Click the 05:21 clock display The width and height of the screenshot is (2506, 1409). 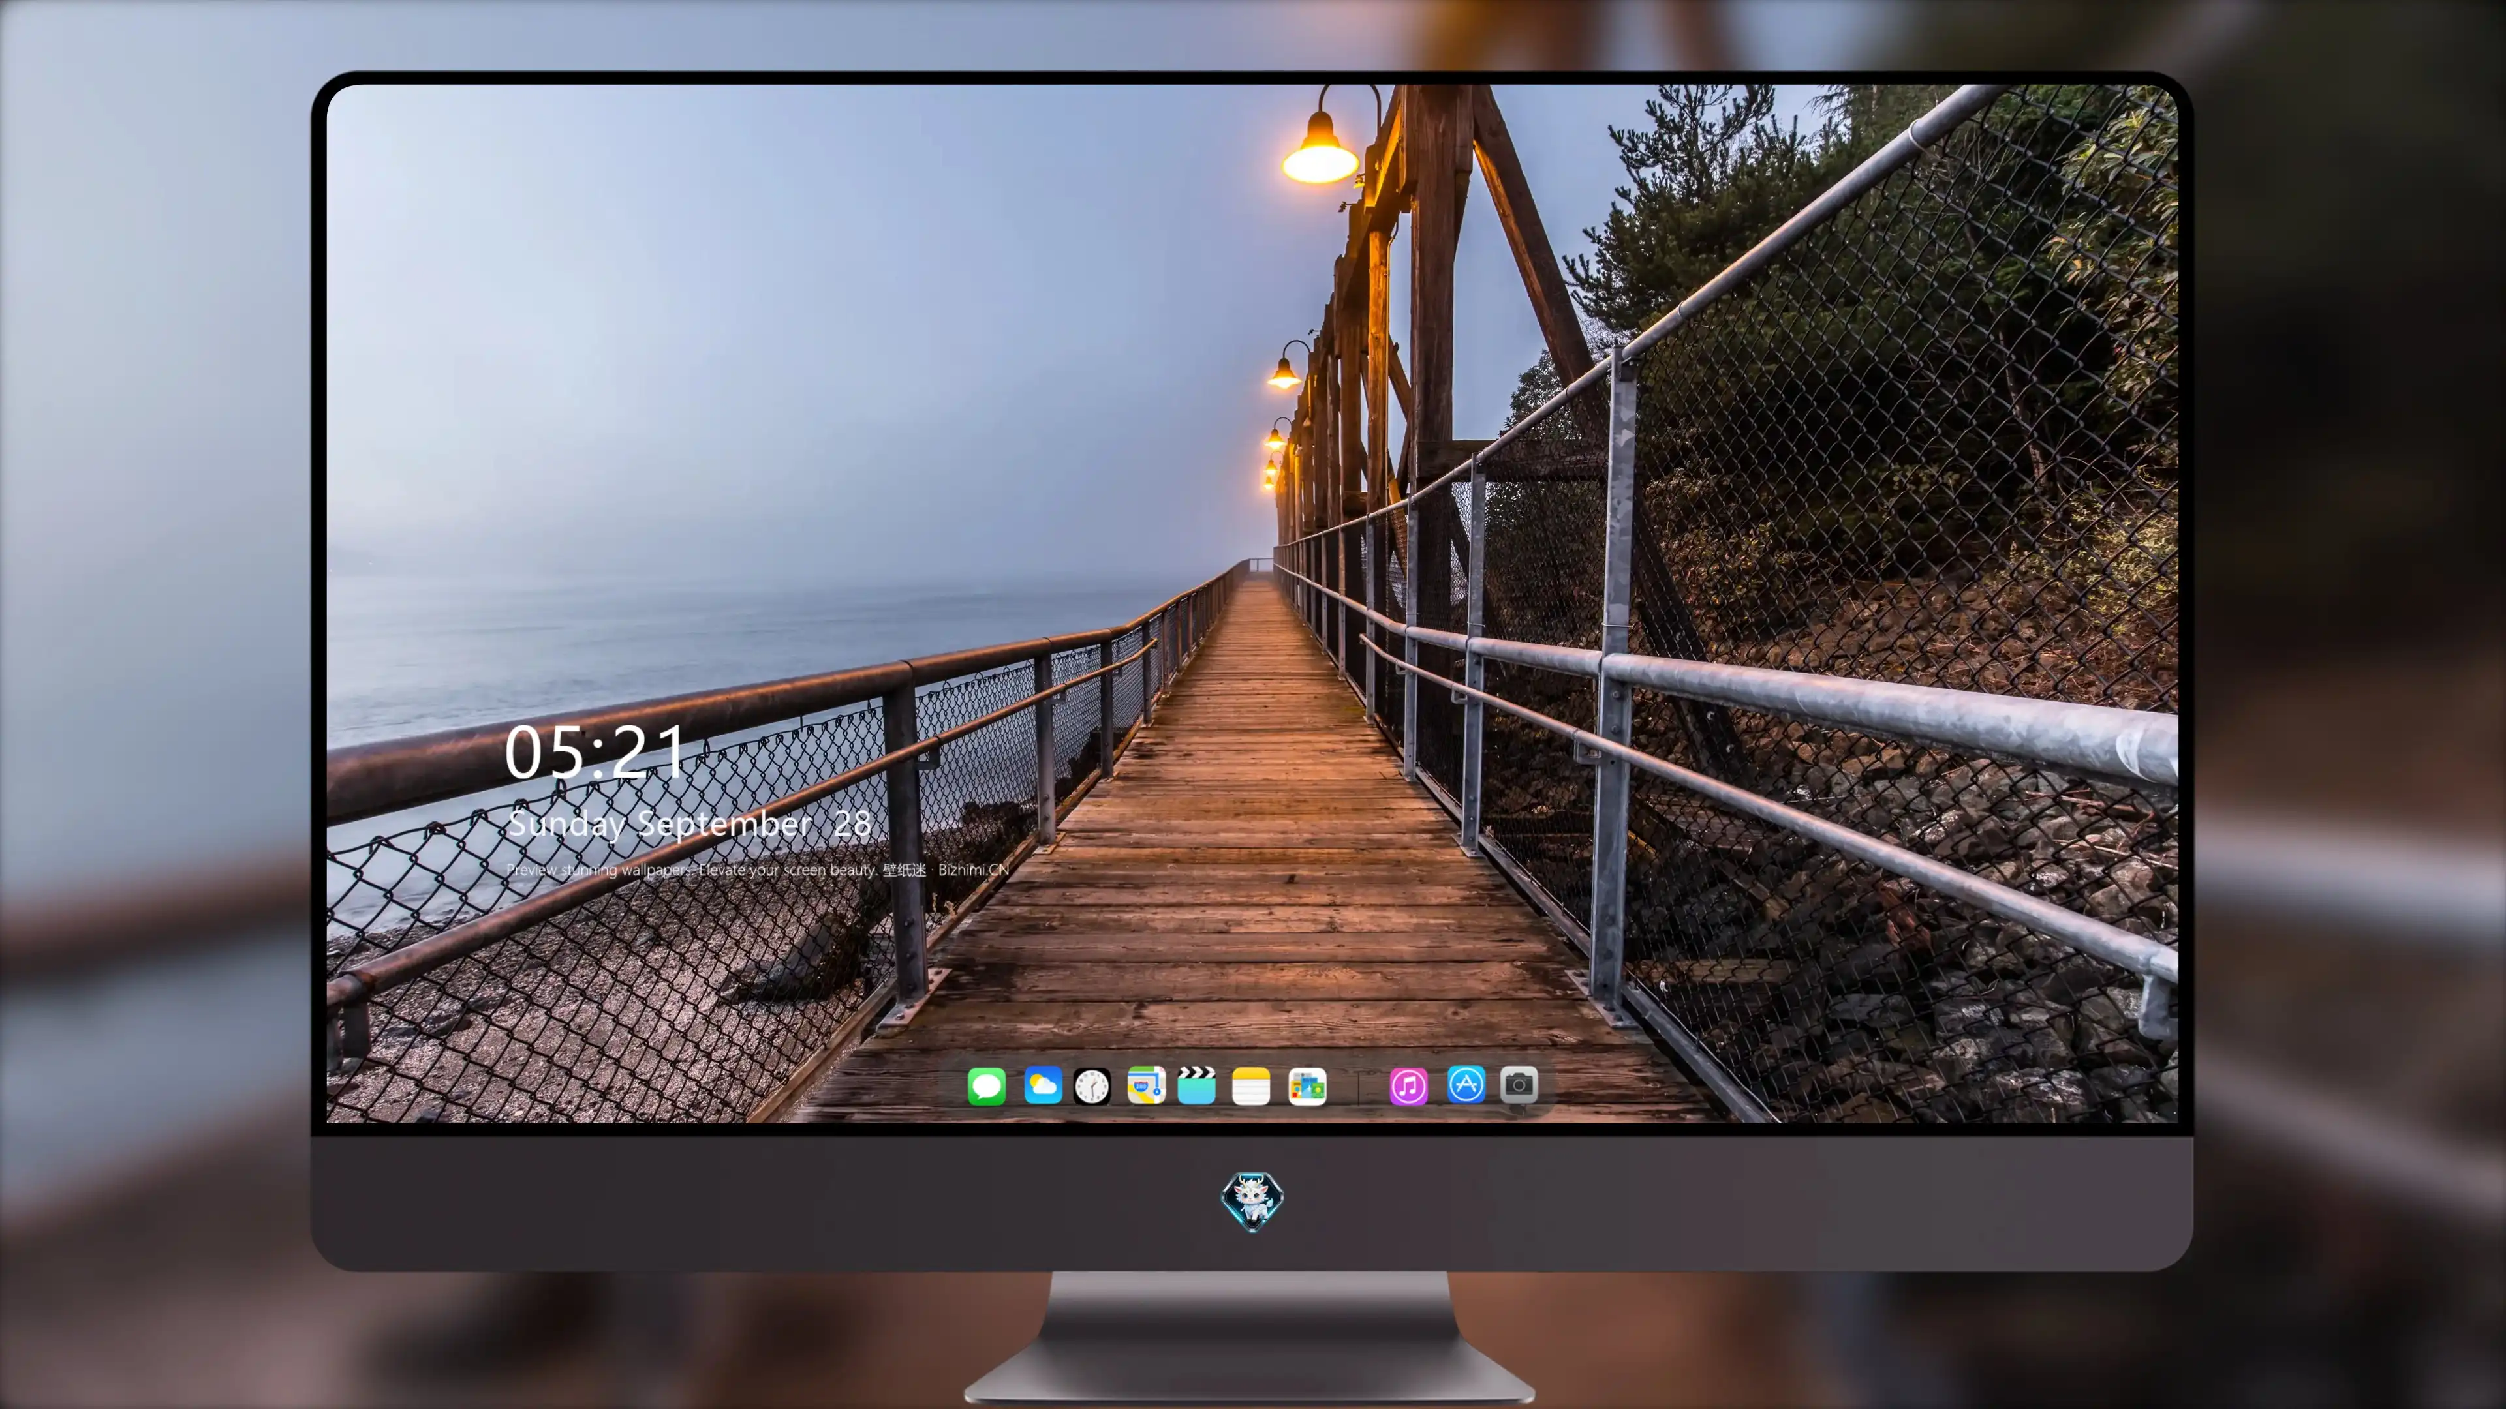tap(595, 753)
